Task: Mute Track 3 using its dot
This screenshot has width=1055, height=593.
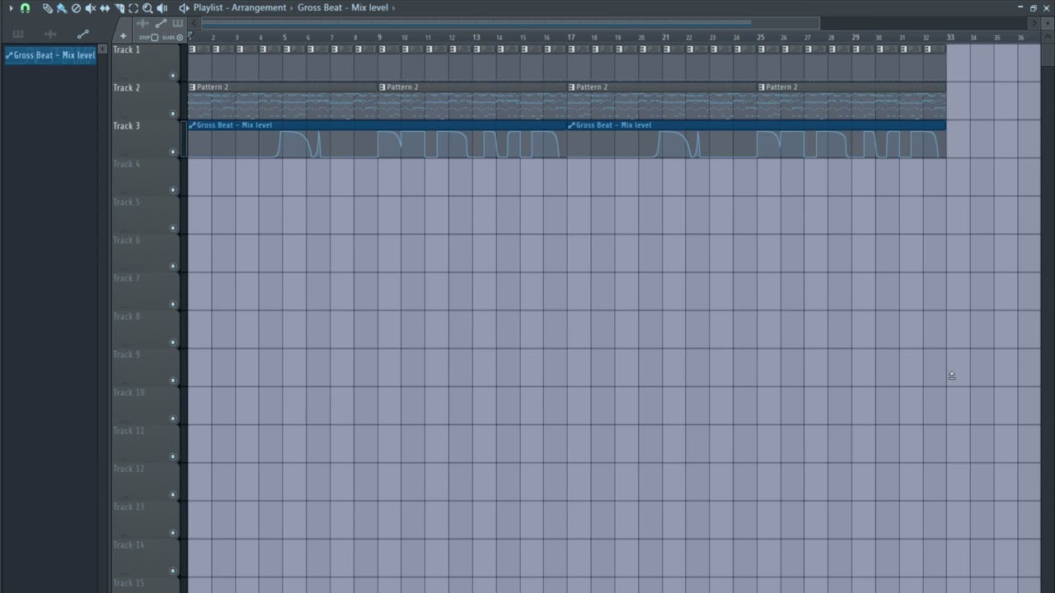Action: pos(172,152)
